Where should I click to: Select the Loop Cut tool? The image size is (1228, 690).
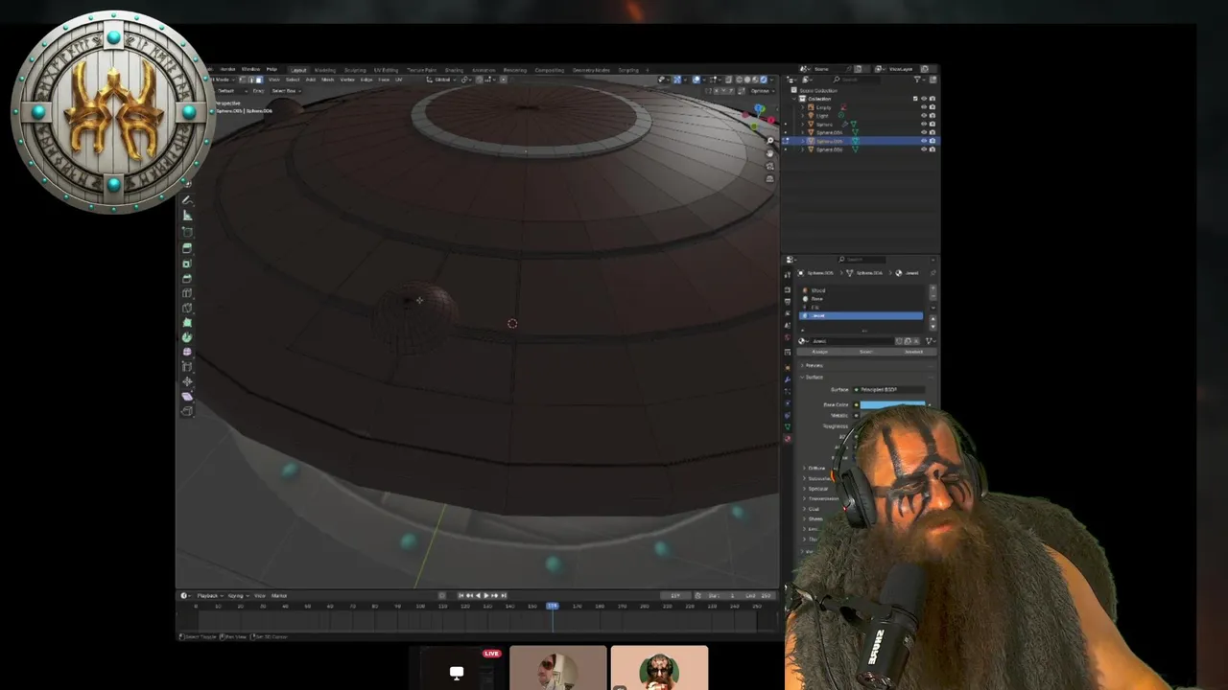click(187, 293)
